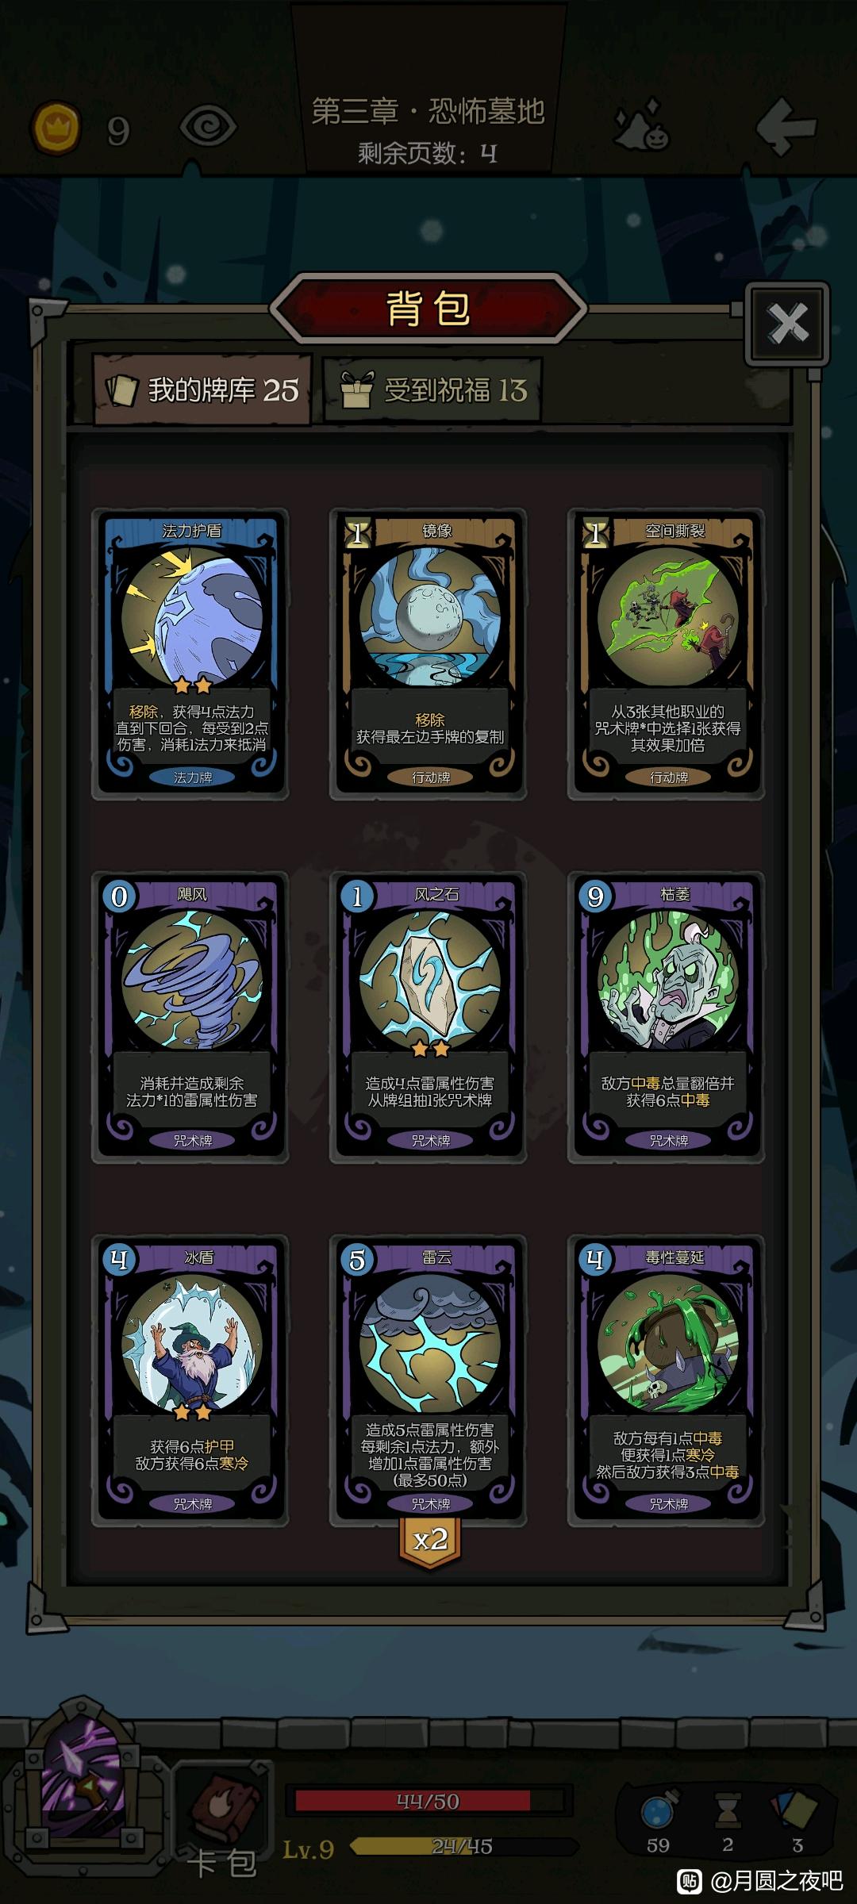Select the 风之石 card
The height and width of the screenshot is (1904, 857).
428,1017
